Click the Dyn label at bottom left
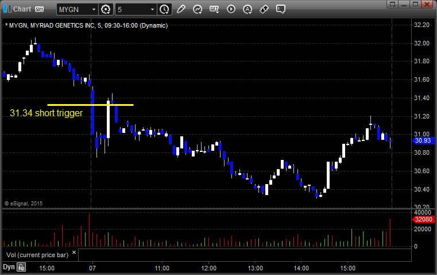 point(9,267)
